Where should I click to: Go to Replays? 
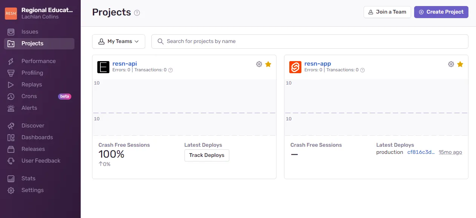pyautogui.click(x=32, y=84)
